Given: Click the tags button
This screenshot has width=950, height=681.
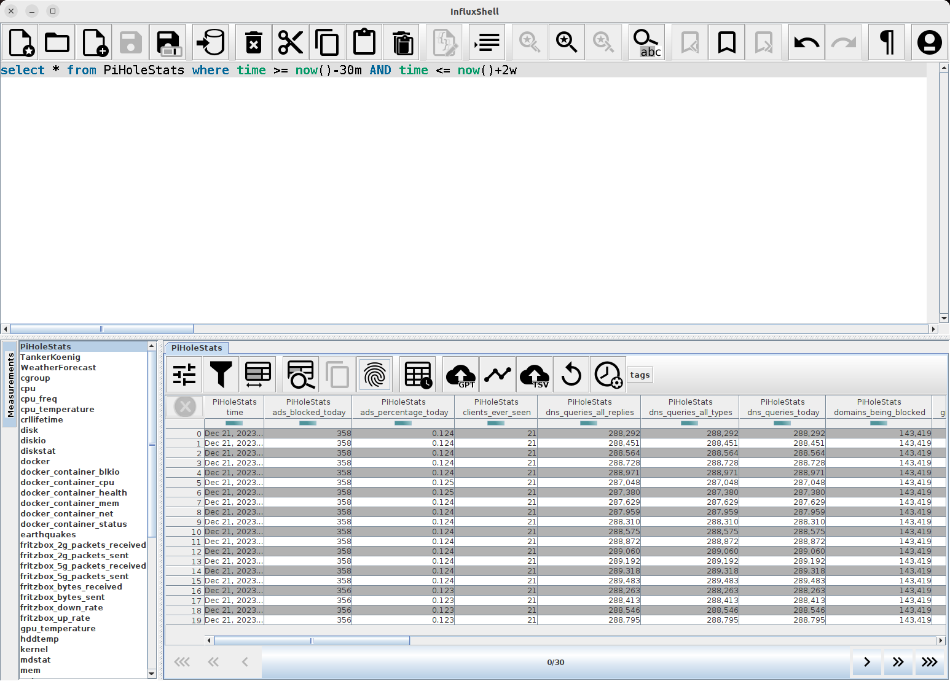Looking at the screenshot, I should coord(640,375).
